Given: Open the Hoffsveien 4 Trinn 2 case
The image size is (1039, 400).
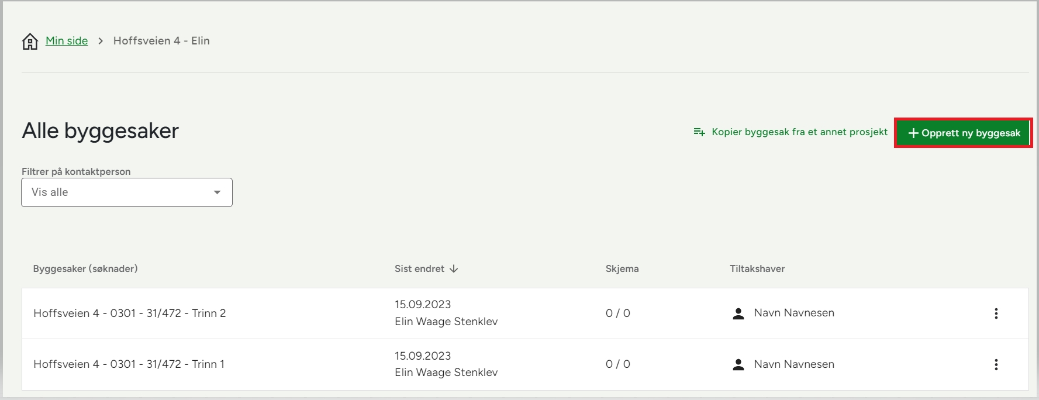Looking at the screenshot, I should [130, 313].
